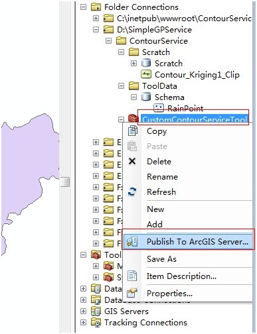This screenshot has height=334, width=257.
Task: Collapse the Schema geodatabase node
Action: 133,97
